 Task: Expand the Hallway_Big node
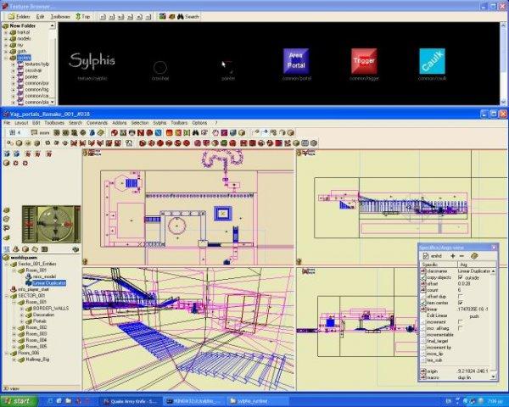(x=14, y=360)
